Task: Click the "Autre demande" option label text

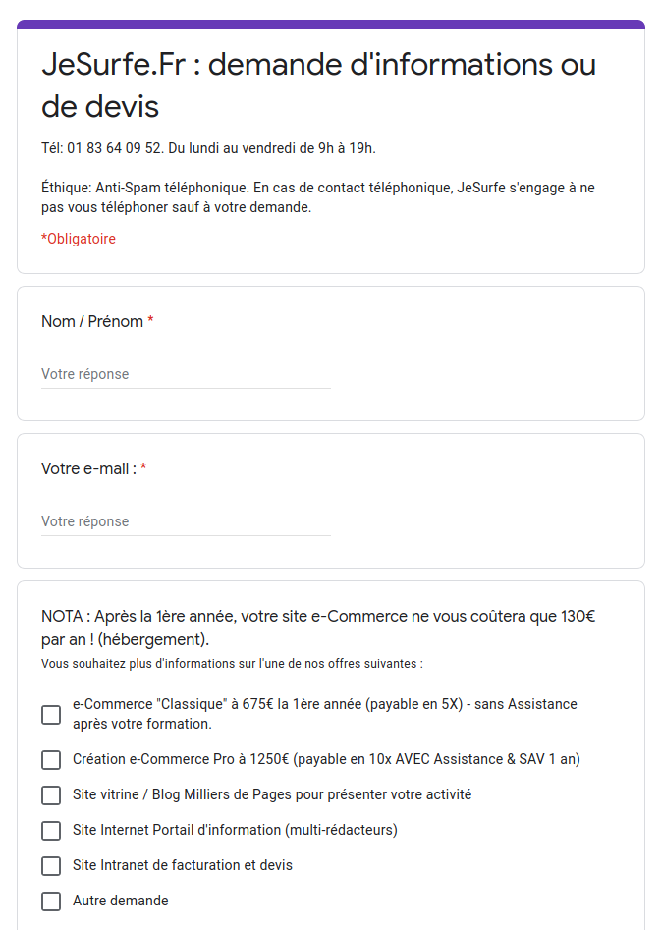Action: click(121, 901)
